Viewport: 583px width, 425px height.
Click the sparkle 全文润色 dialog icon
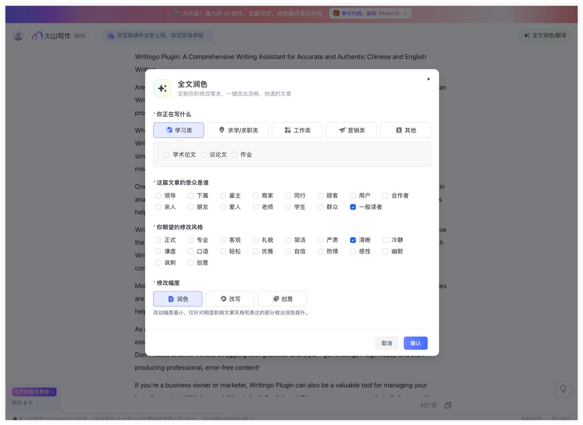[x=162, y=88]
